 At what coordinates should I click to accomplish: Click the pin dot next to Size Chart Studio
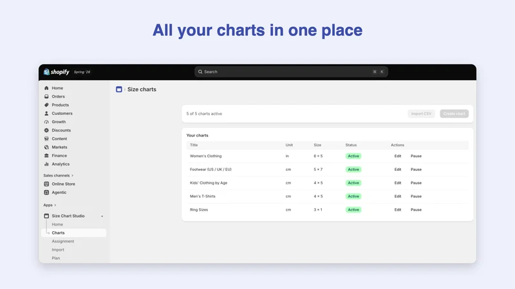pyautogui.click(x=102, y=216)
